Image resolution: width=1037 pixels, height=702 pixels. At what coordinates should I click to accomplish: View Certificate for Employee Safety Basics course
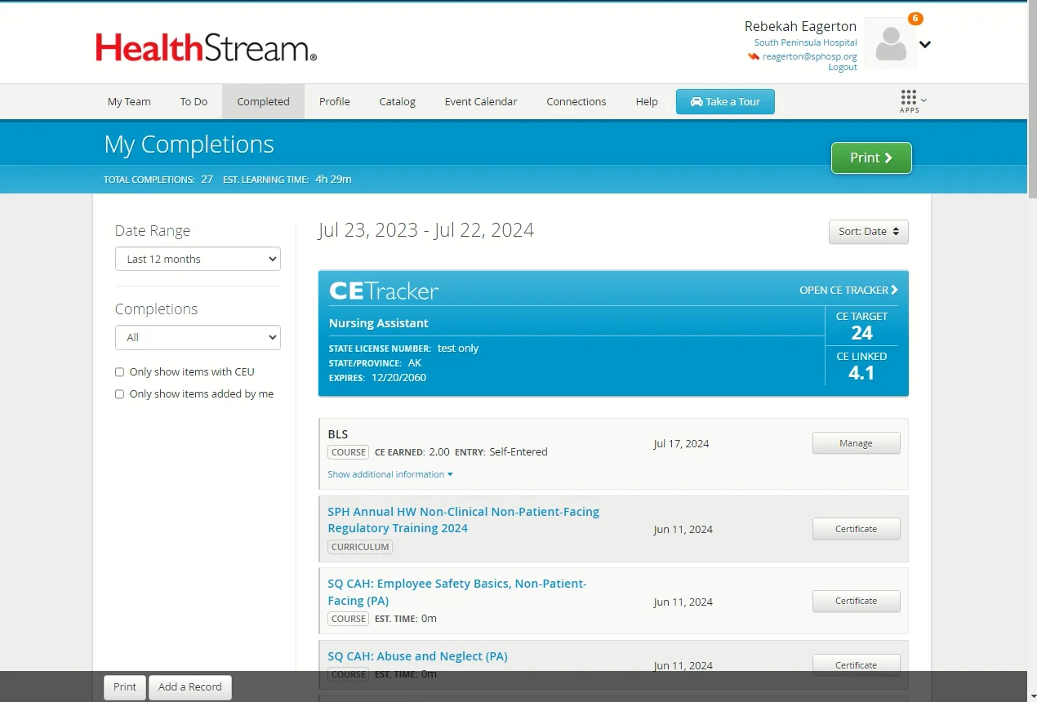tap(856, 601)
